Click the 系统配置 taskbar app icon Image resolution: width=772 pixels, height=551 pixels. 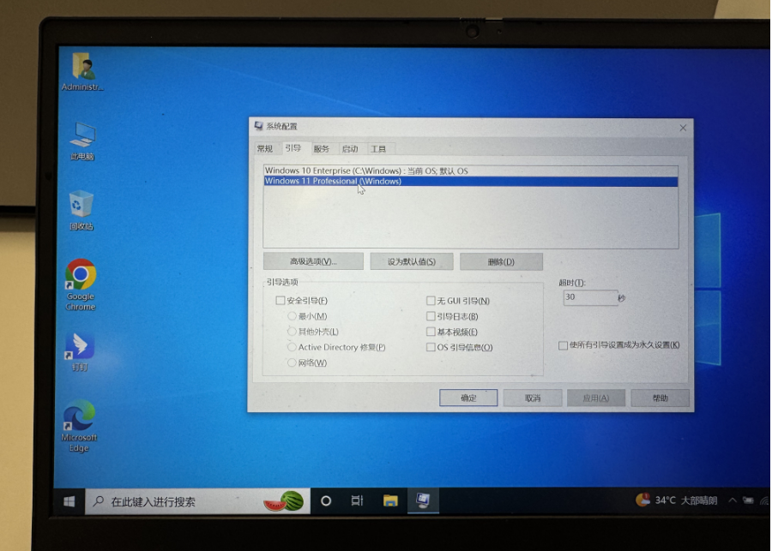tap(423, 500)
